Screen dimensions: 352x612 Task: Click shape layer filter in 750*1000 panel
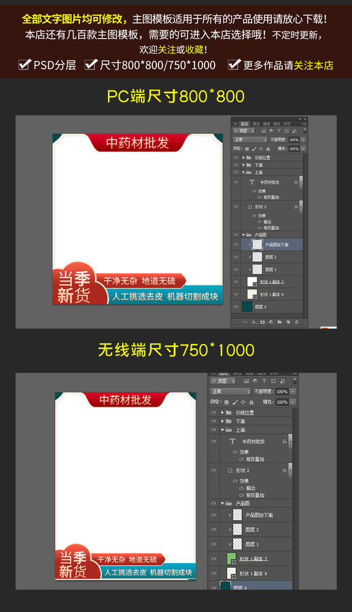click(273, 381)
